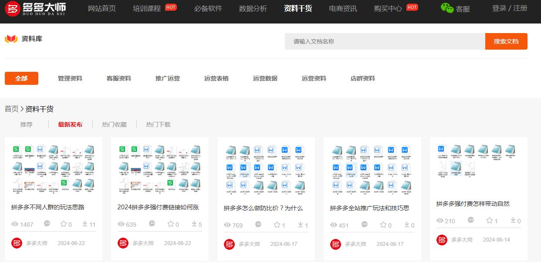Click the download icon on 2024拼多多强付费 card
Image resolution: width=541 pixels, height=262 pixels.
click(194, 224)
